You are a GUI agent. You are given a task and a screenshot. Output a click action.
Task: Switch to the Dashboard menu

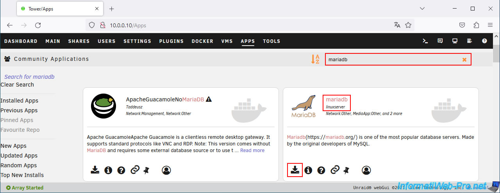(21, 41)
